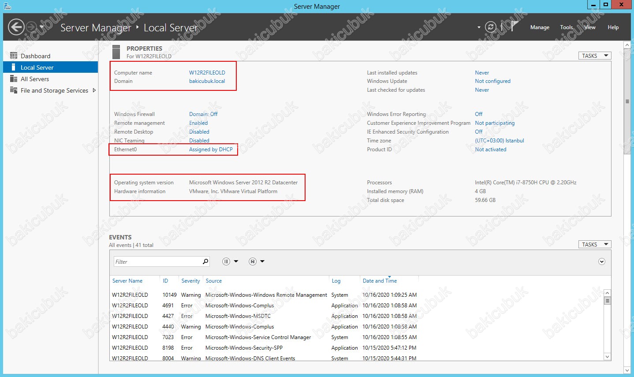Screen dimensions: 634x377
Task: Open dropdown arrow beside save query icon
Action: pos(262,261)
